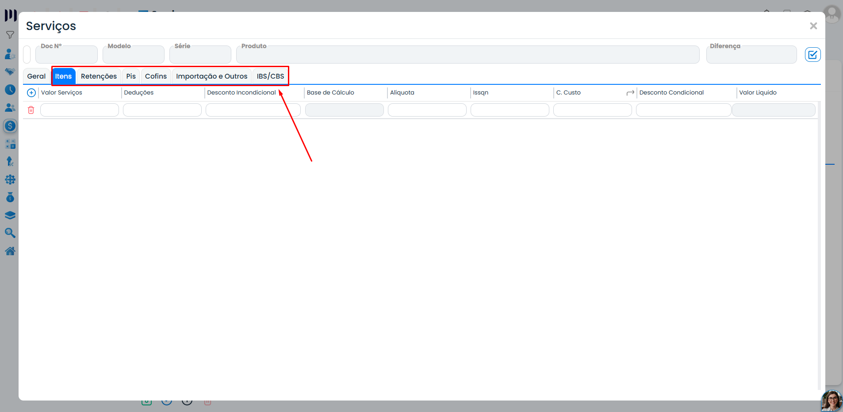Click the logo at top of sidebar
843x412 pixels.
[11, 15]
